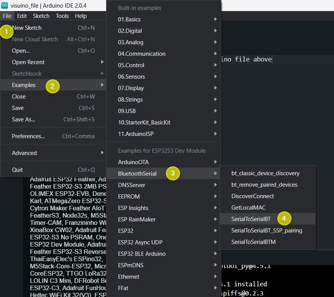Open the Tools menu

coord(62,16)
